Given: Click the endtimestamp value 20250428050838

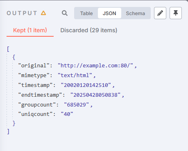Looking at the screenshot, I should (x=95, y=95).
